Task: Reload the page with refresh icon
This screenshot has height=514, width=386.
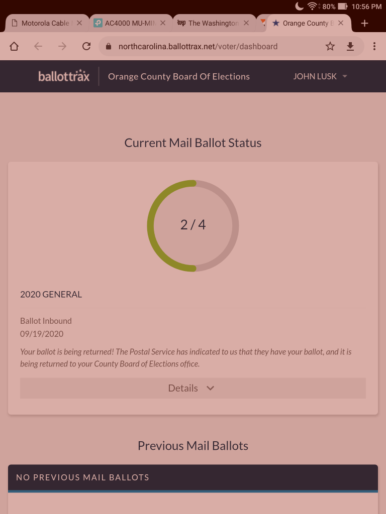Action: tap(86, 46)
